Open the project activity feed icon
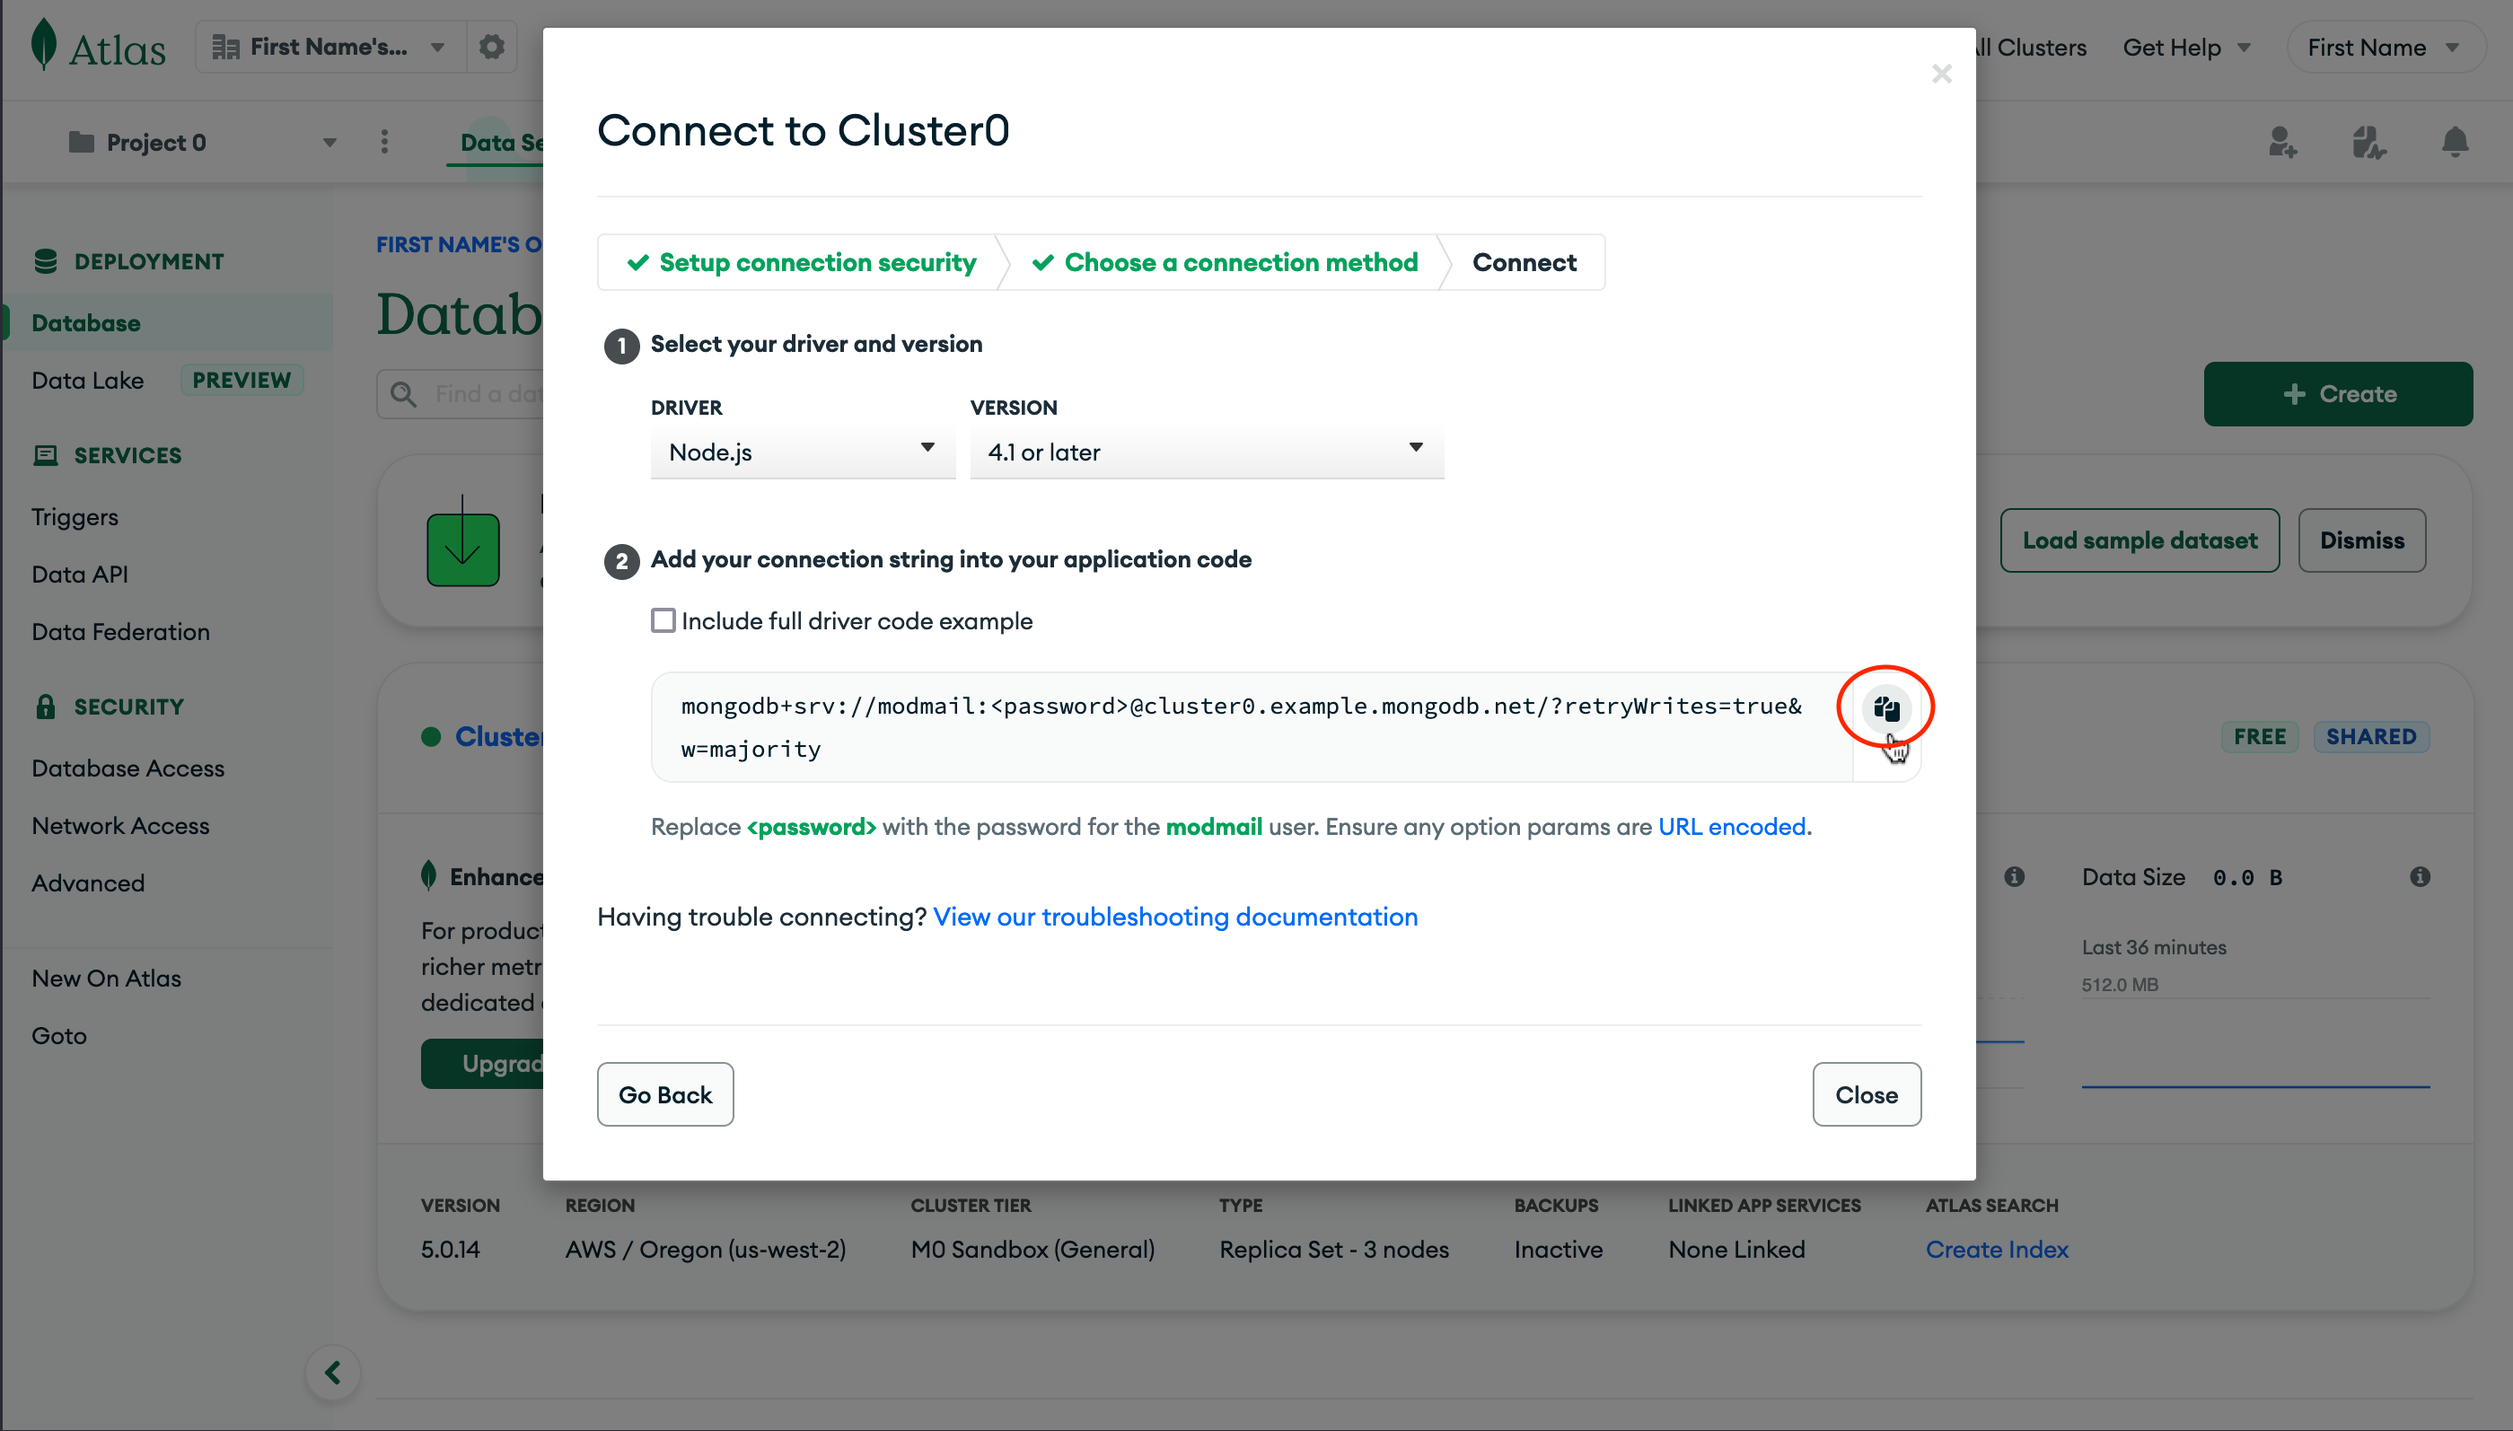Image resolution: width=2513 pixels, height=1431 pixels. pos(2368,143)
